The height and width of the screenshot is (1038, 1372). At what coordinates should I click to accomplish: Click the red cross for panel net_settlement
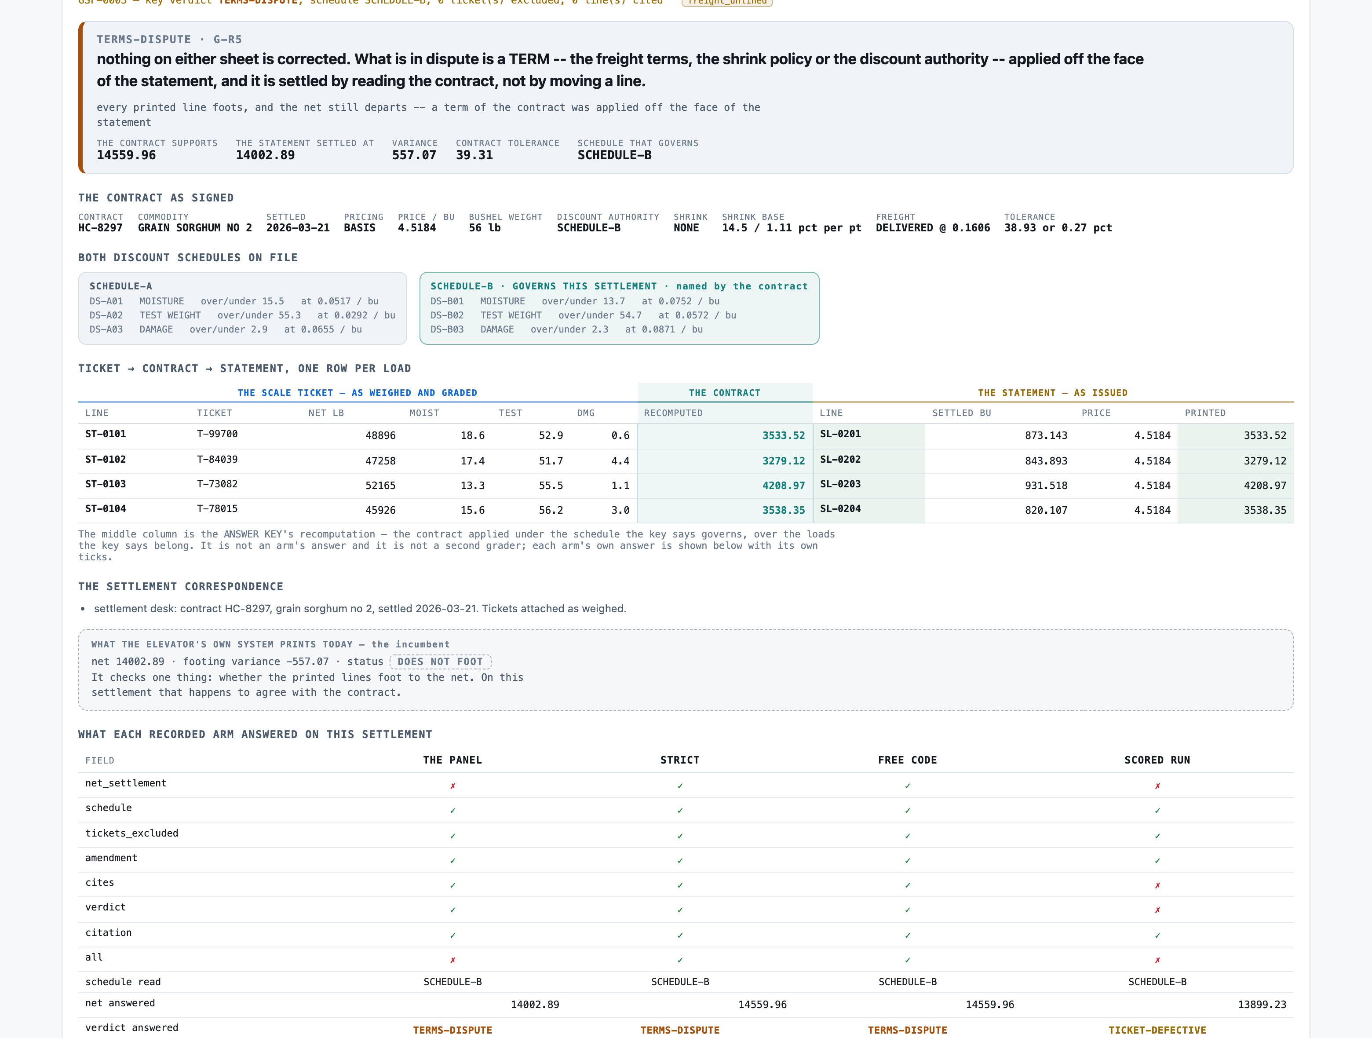pos(453,786)
